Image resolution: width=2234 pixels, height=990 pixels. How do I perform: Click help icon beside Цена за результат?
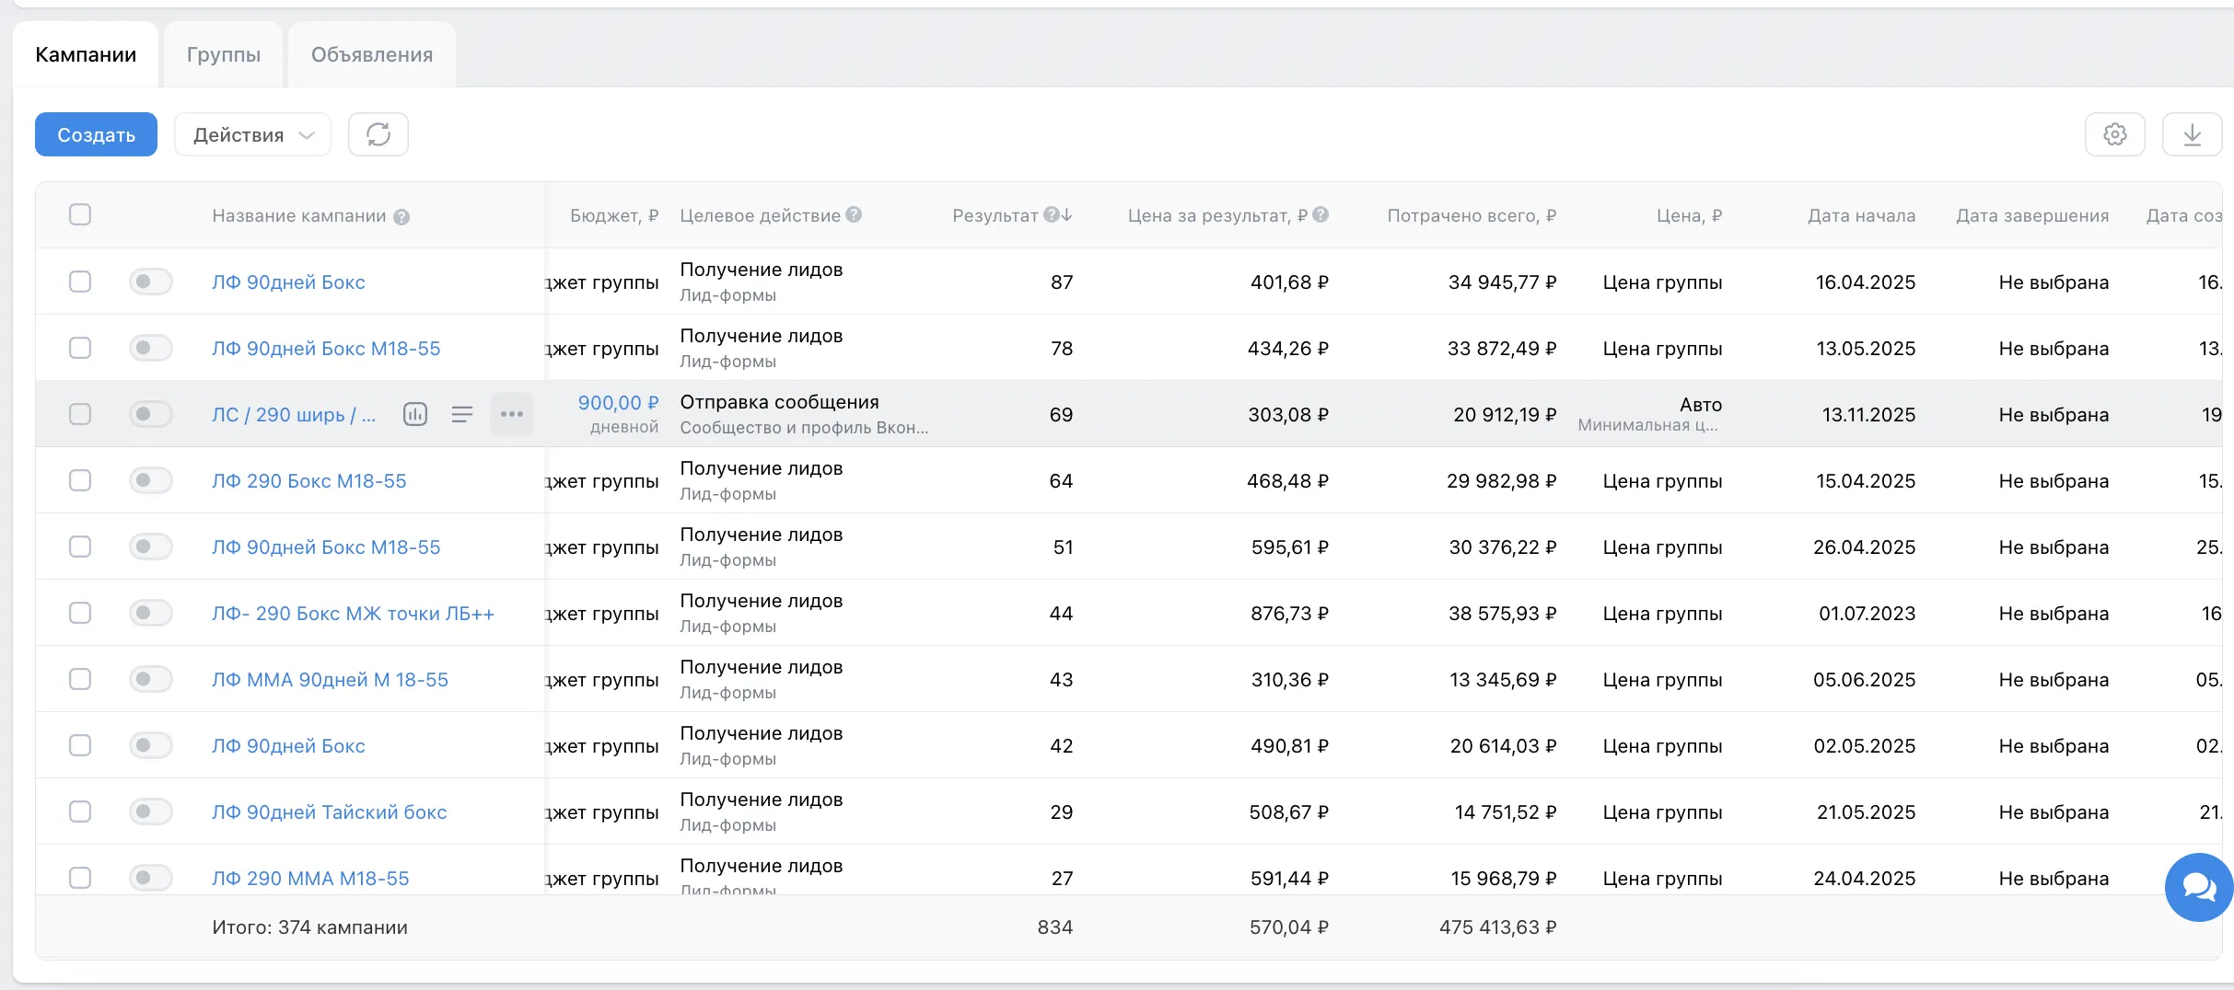pos(1321,214)
